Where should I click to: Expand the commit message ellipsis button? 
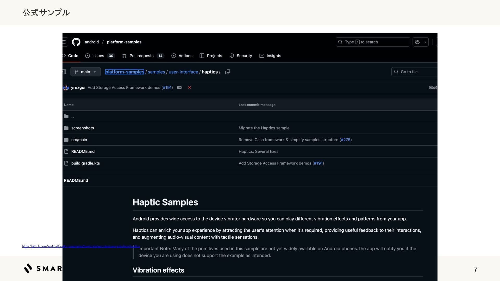coord(179,88)
